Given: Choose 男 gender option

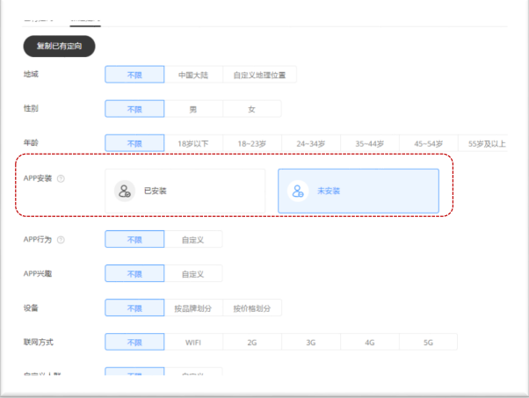Looking at the screenshot, I should click(193, 109).
